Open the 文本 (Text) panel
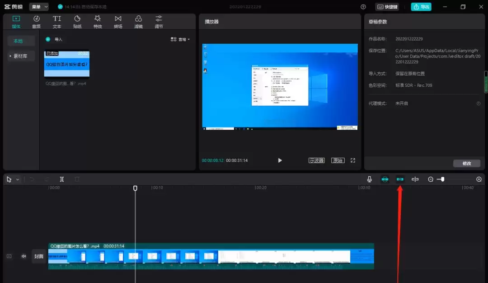 pyautogui.click(x=57, y=21)
